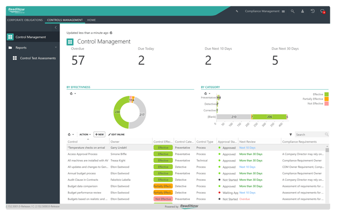The width and height of the screenshot is (337, 216).
Task: Switch to the HOME tab
Action: coord(91,20)
